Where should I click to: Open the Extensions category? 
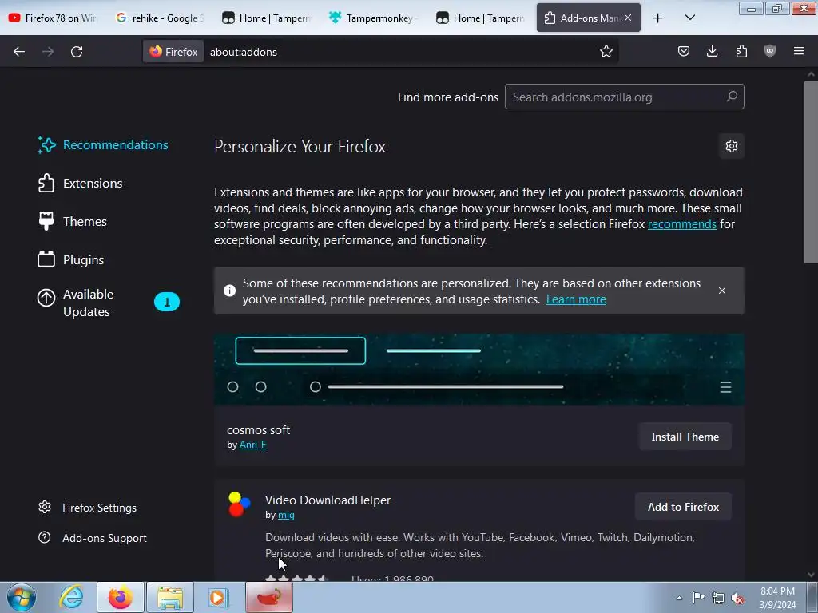point(81,183)
